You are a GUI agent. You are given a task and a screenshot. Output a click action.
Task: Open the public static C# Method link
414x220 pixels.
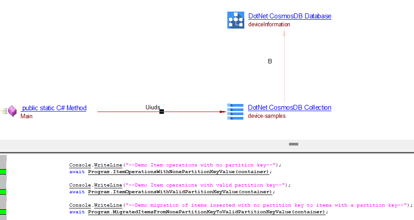54,108
